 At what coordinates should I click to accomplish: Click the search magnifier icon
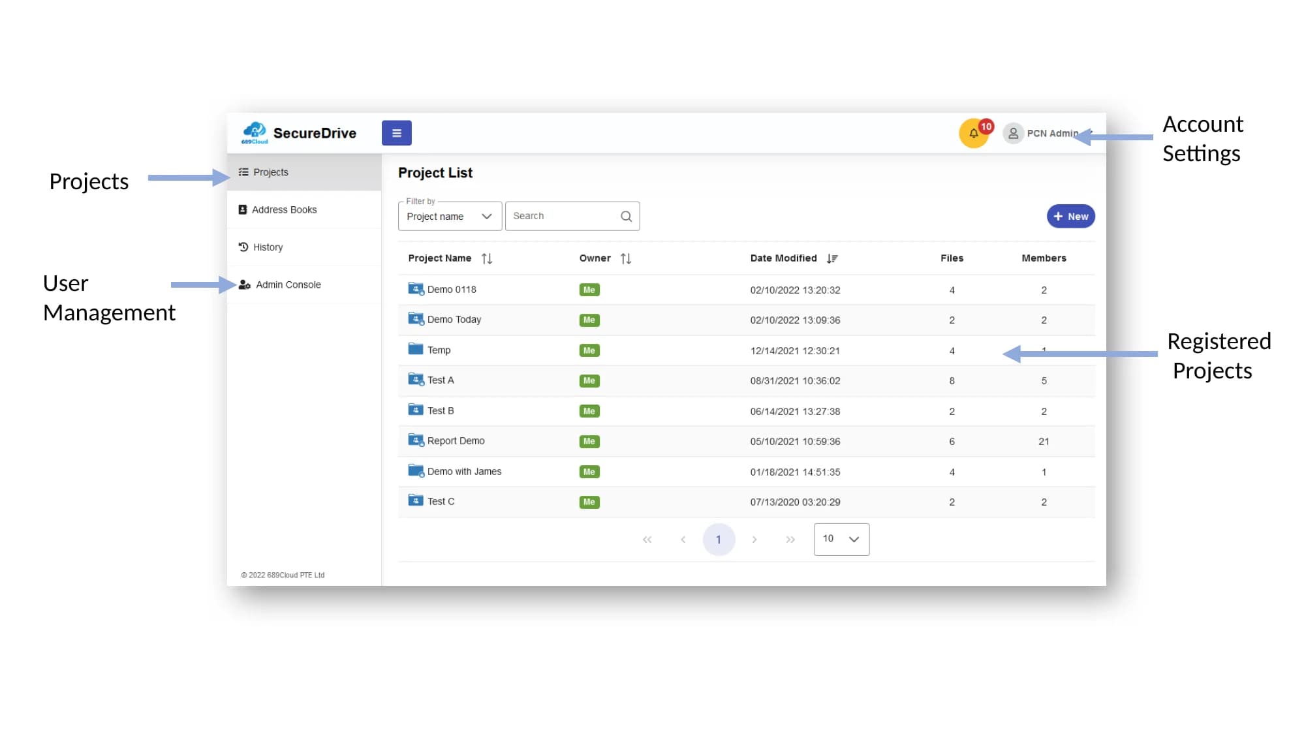pyautogui.click(x=626, y=217)
